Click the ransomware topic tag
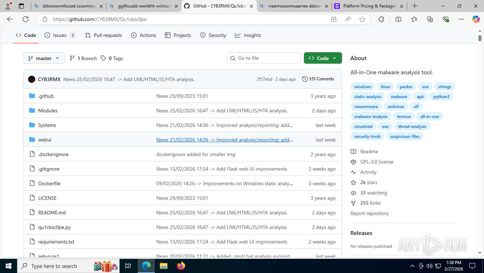 click(366, 107)
